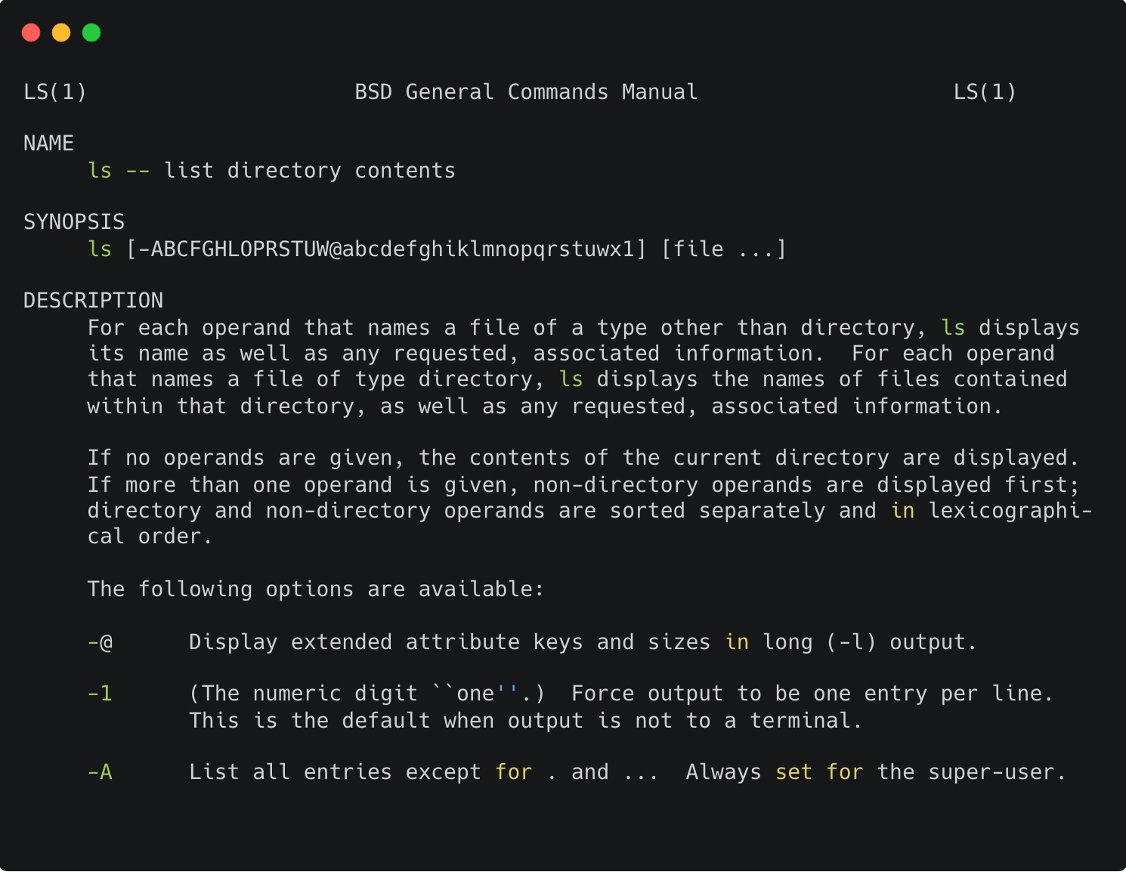The height and width of the screenshot is (872, 1126).
Task: Select the -@ option flag
Action: 101,642
